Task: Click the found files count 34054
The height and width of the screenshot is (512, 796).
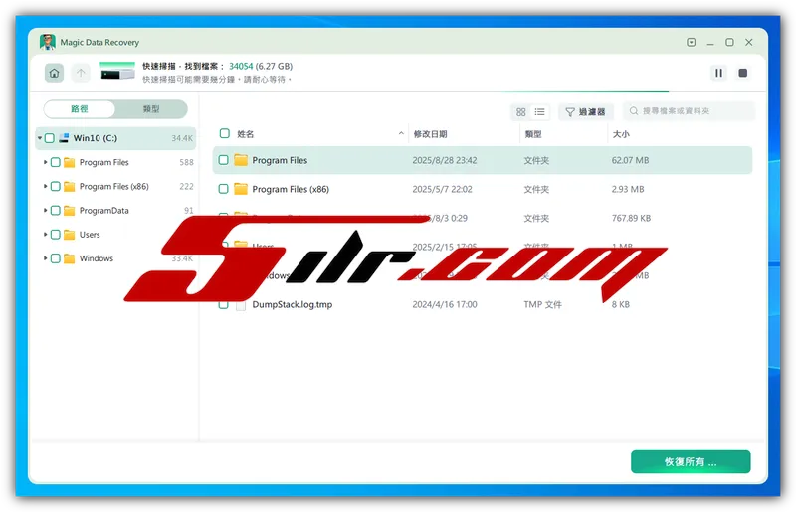Action: [x=241, y=66]
